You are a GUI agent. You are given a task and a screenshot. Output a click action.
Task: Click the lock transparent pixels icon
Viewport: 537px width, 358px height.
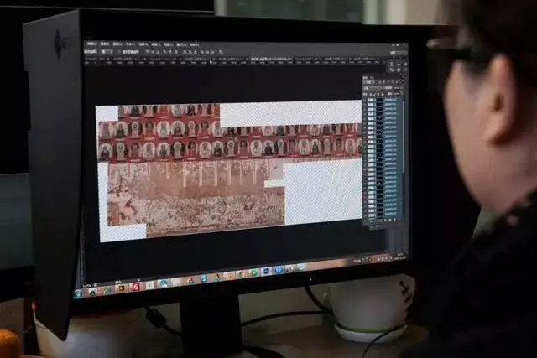[x=371, y=94]
